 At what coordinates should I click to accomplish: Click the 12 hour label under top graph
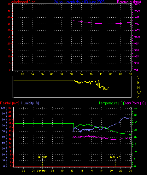pyautogui.click(x=71, y=74)
